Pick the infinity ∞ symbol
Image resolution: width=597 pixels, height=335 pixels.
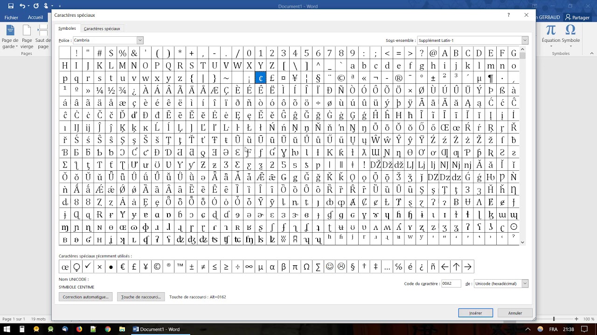pos(249,267)
